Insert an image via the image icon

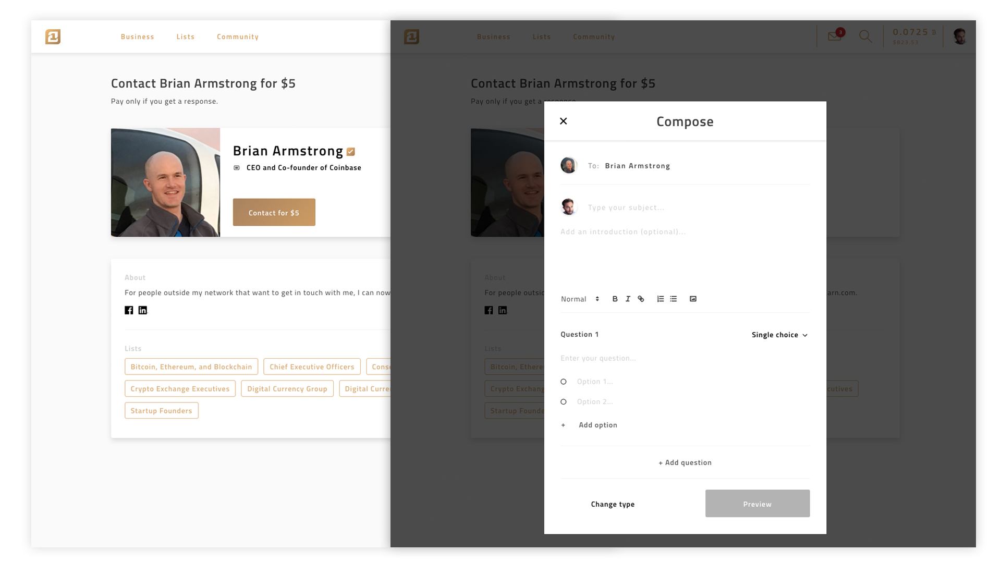693,299
